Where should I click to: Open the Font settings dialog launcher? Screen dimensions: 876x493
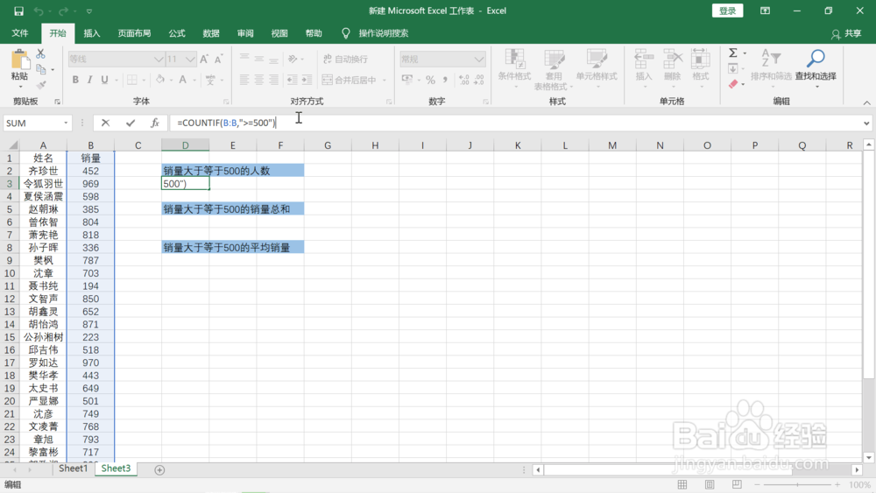click(226, 102)
